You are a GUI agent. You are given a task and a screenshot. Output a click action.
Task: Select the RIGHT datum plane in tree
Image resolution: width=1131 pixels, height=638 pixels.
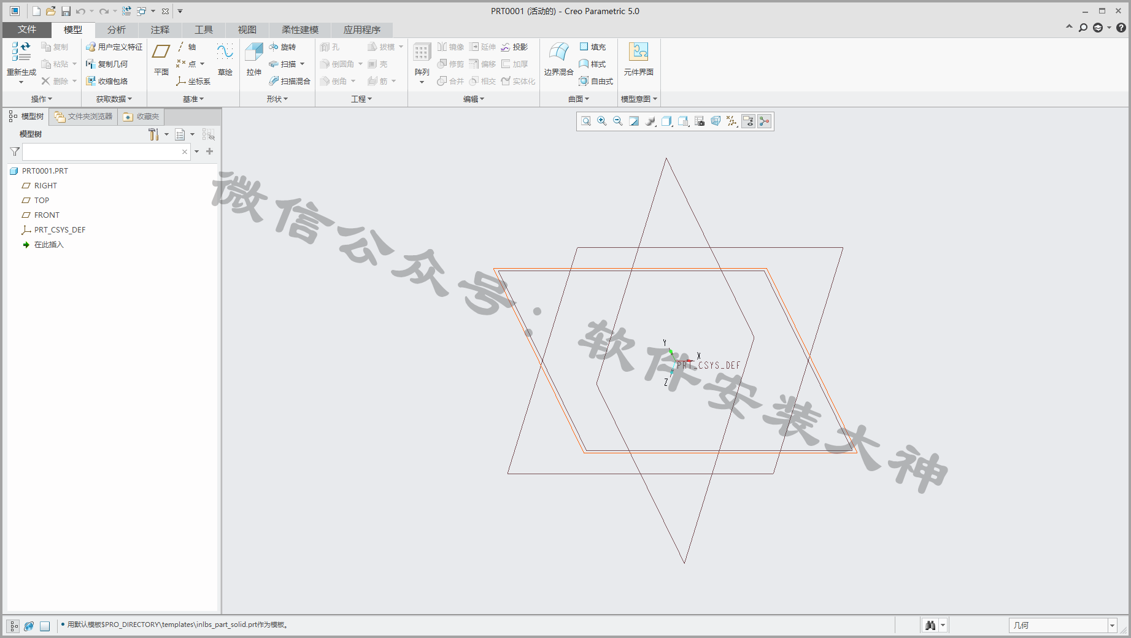pos(39,186)
